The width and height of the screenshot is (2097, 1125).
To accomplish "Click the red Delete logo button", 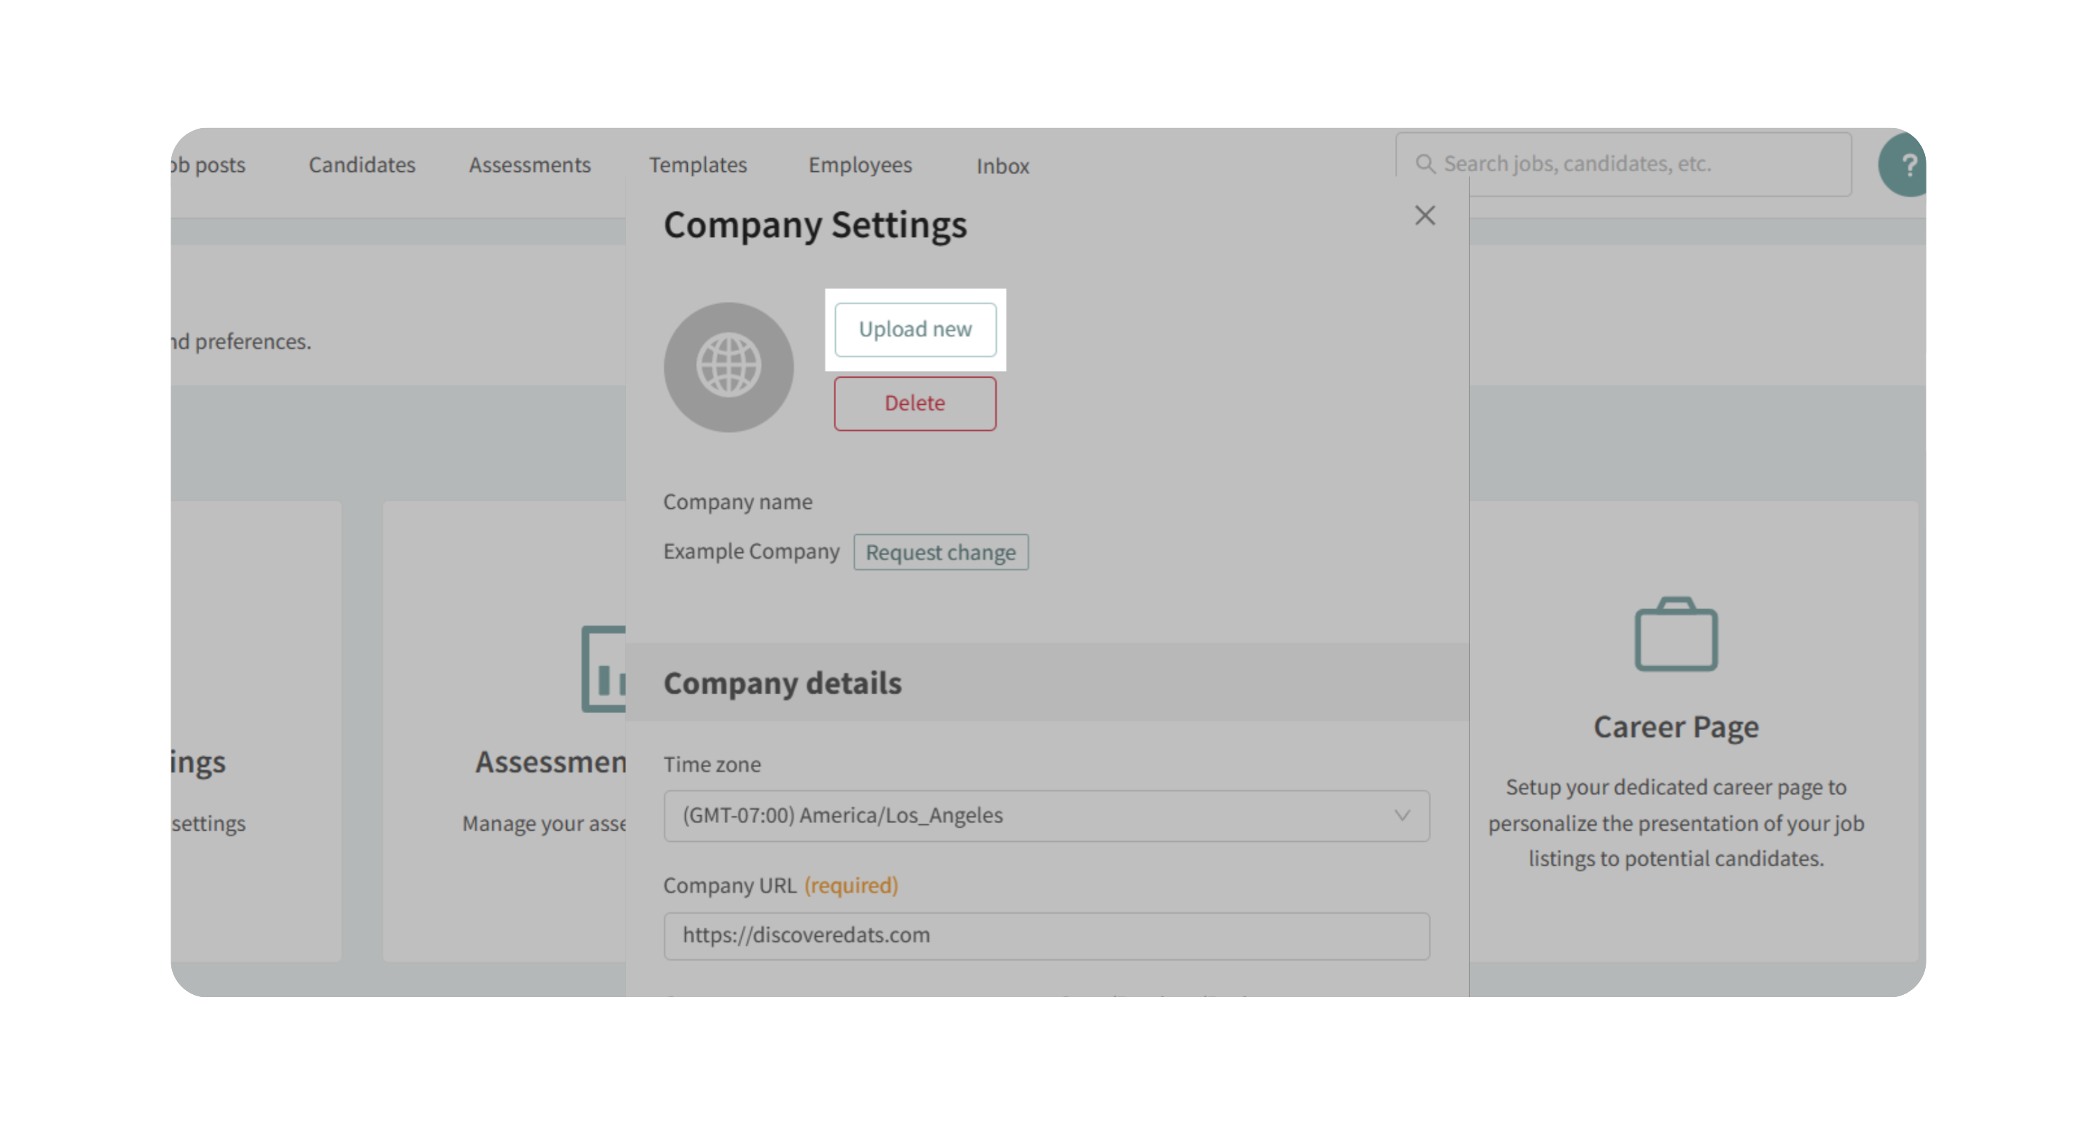I will tap(914, 403).
